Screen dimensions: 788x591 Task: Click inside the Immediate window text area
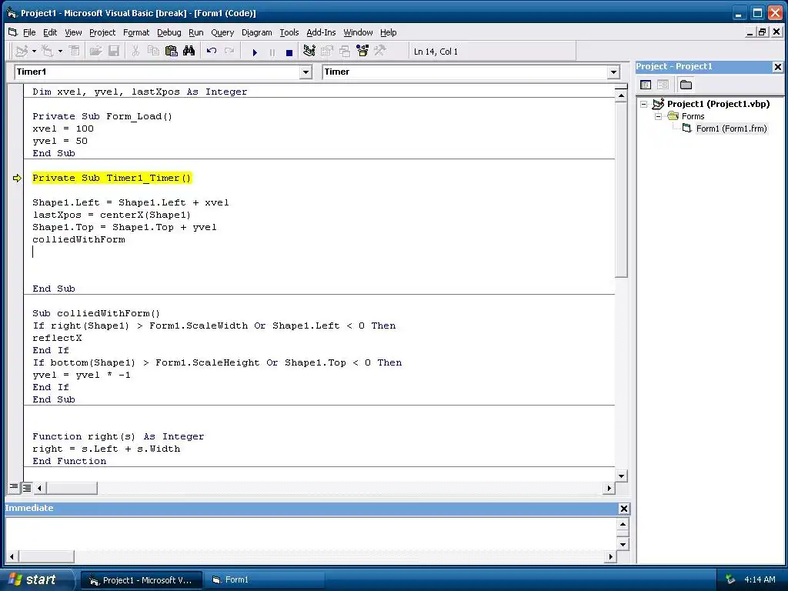point(311,534)
